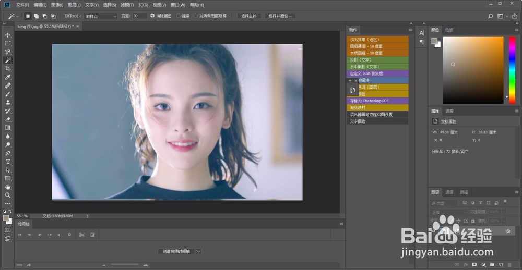The height and width of the screenshot is (270, 522).
Task: Select the Pen tool
Action: (x=8, y=153)
